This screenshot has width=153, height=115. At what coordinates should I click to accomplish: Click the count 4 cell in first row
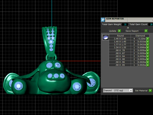tap(134, 39)
